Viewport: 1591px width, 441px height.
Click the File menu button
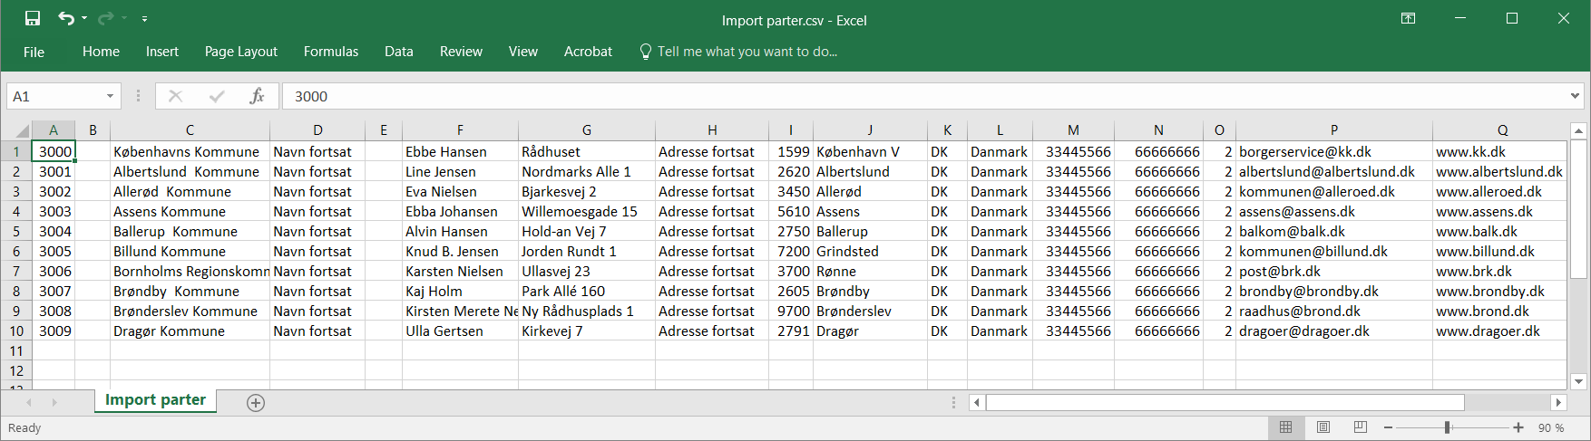tap(34, 52)
